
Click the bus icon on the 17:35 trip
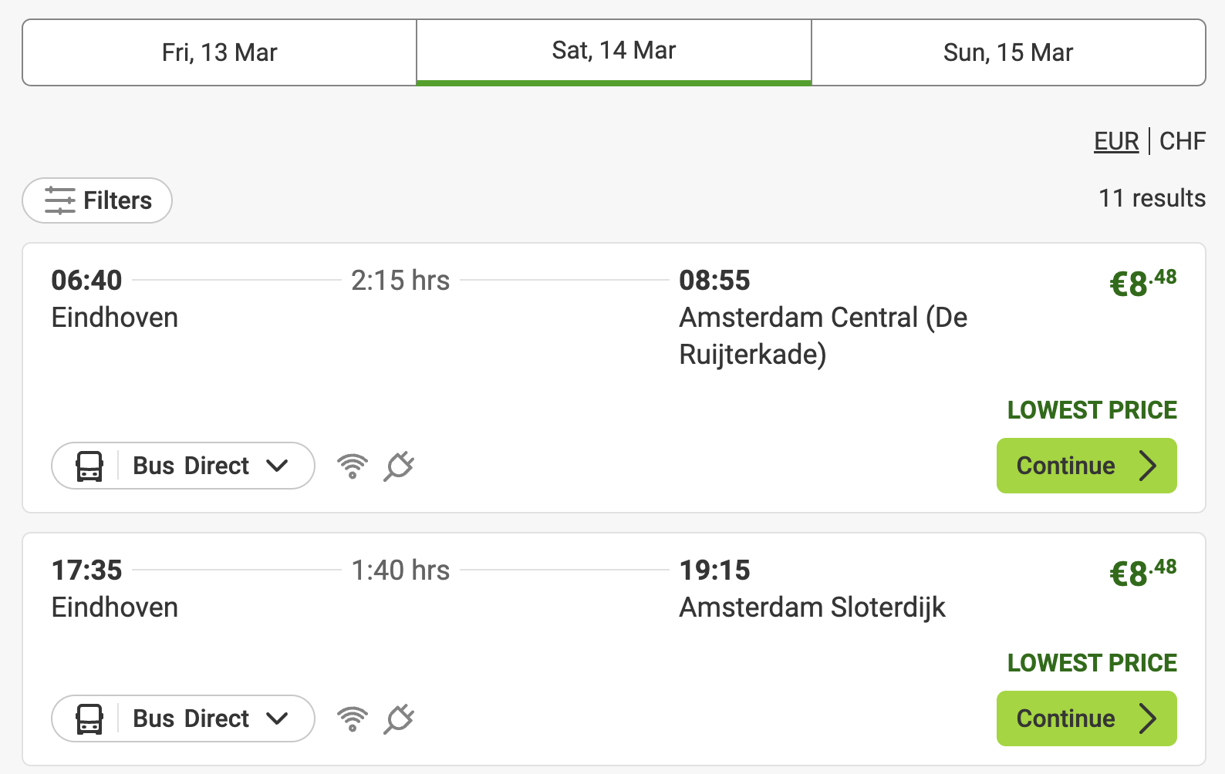tap(89, 718)
